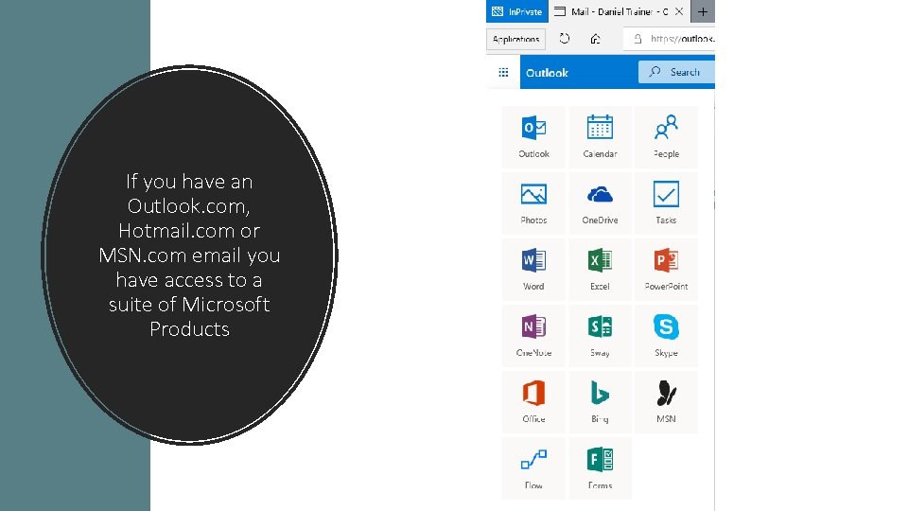908x511 pixels.
Task: Refresh the page with the reload icon
Action: [564, 39]
